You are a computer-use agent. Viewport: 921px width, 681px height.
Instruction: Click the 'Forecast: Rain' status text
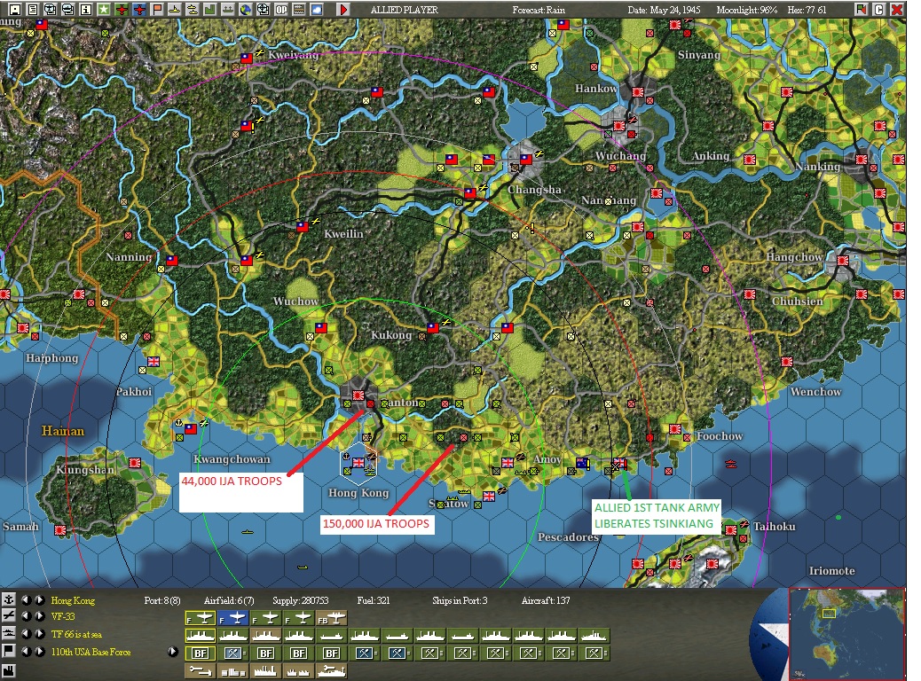[x=539, y=10]
